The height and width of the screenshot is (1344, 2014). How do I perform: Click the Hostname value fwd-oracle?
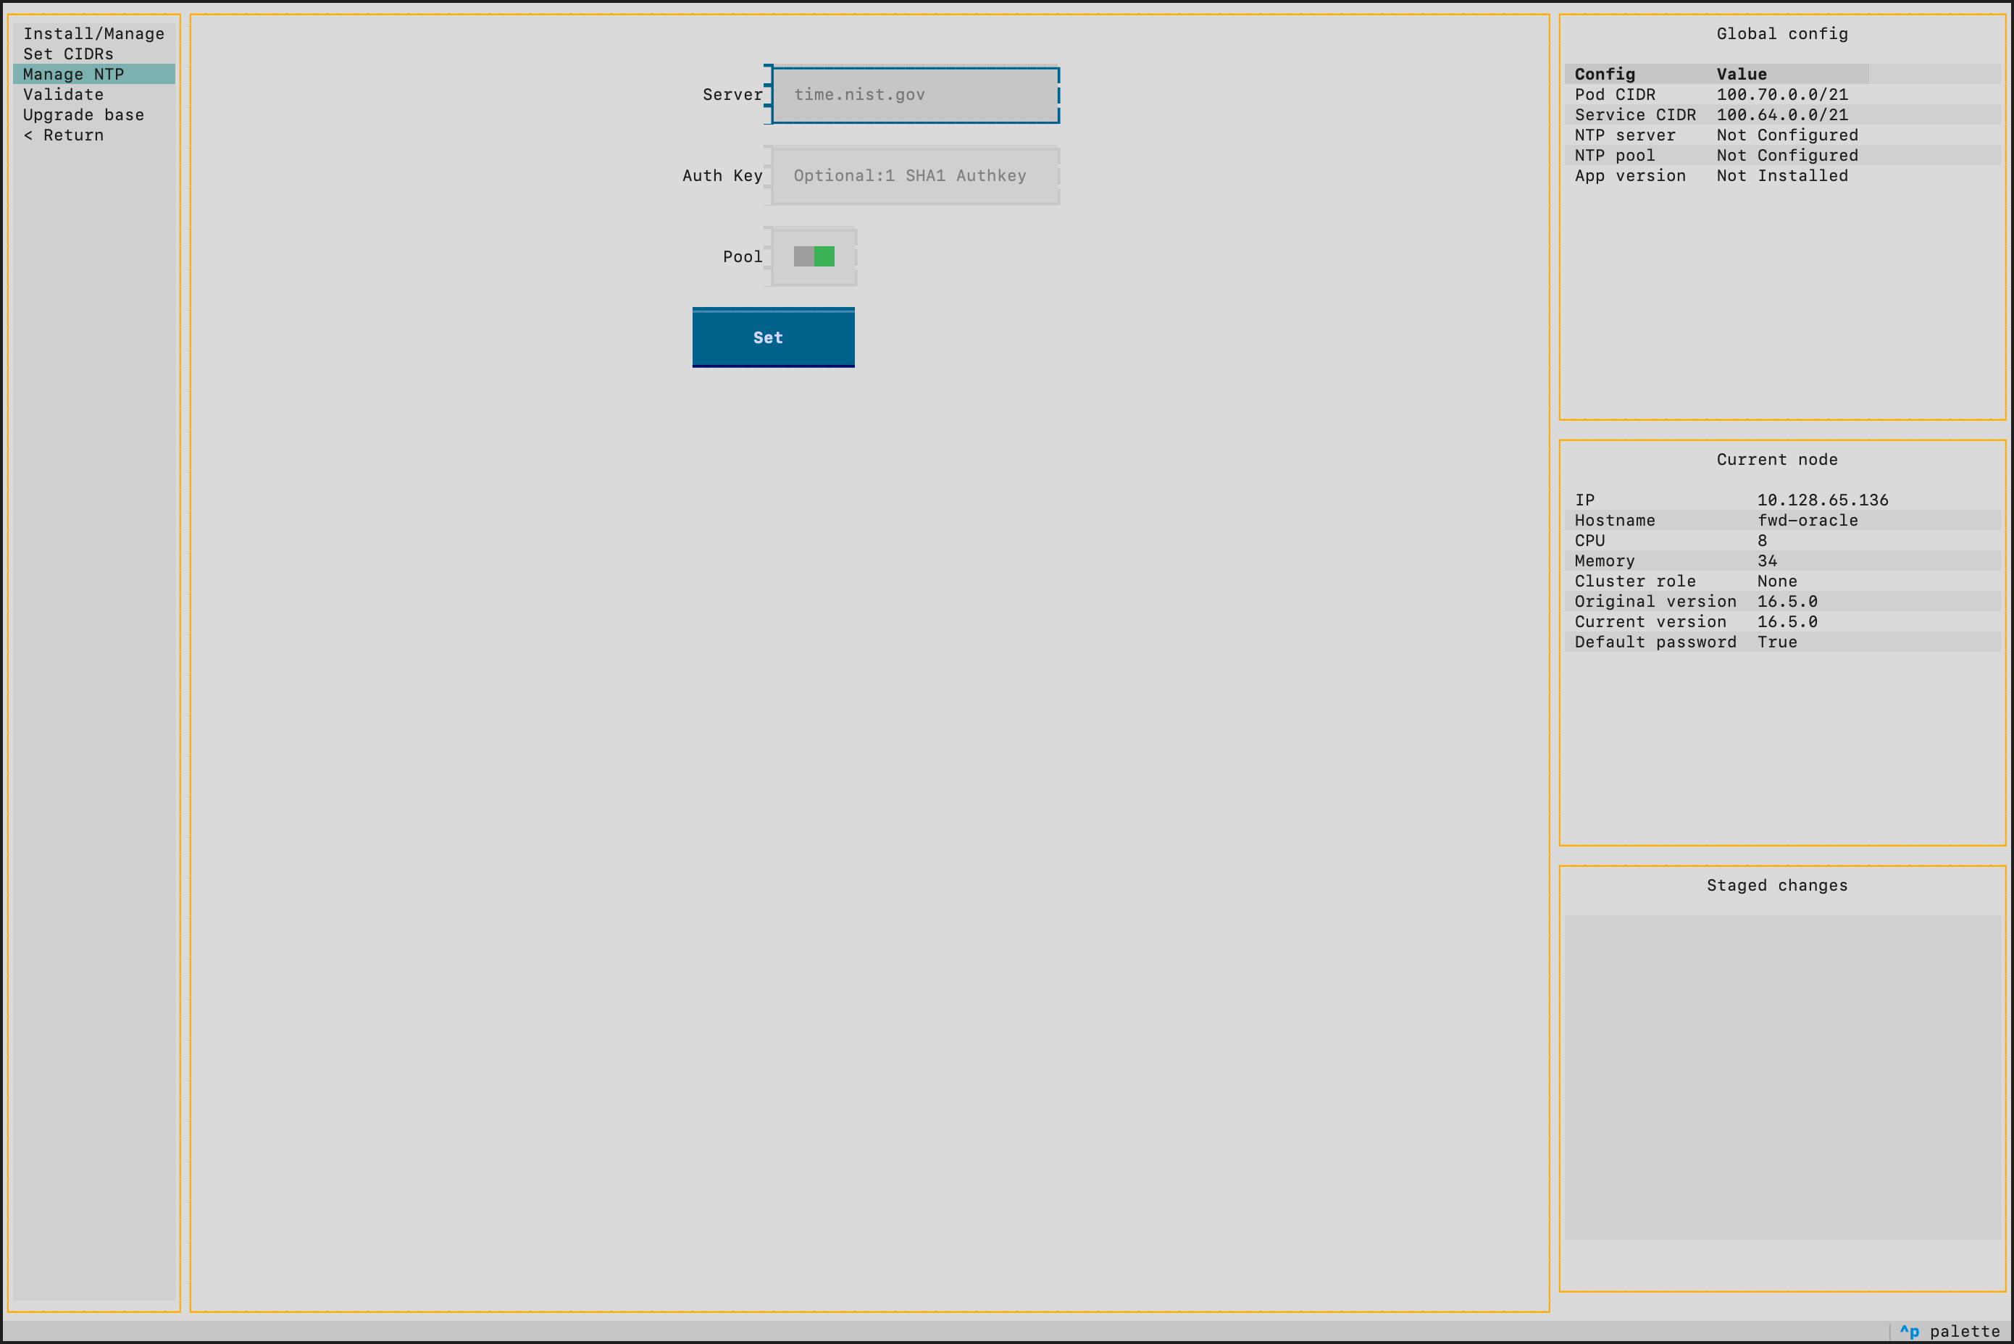pyautogui.click(x=1808, y=520)
